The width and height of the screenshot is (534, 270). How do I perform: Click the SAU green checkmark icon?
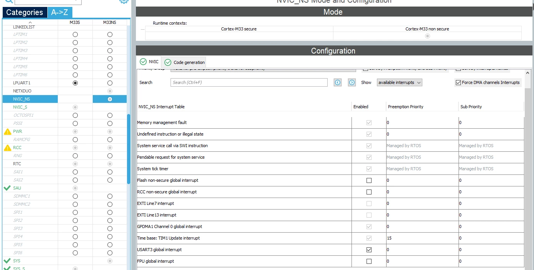[x=7, y=188]
